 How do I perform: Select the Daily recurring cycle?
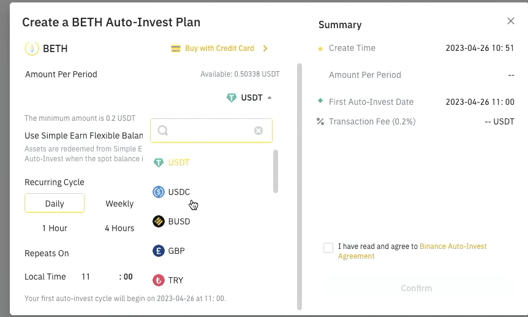pos(55,204)
